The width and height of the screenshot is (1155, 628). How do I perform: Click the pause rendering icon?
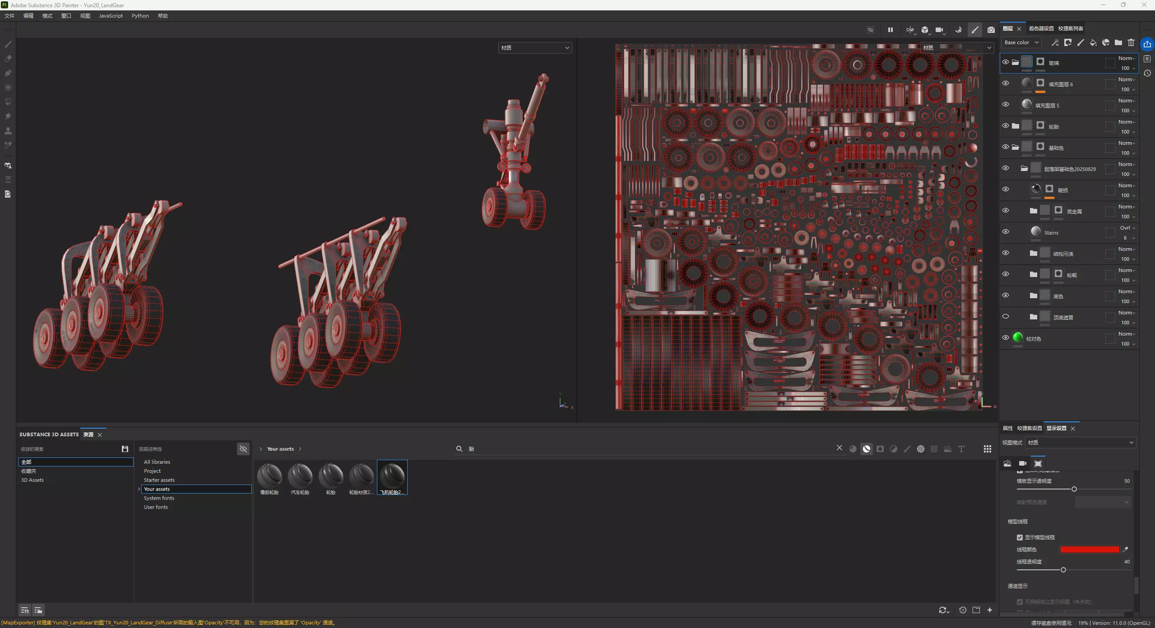pos(890,30)
